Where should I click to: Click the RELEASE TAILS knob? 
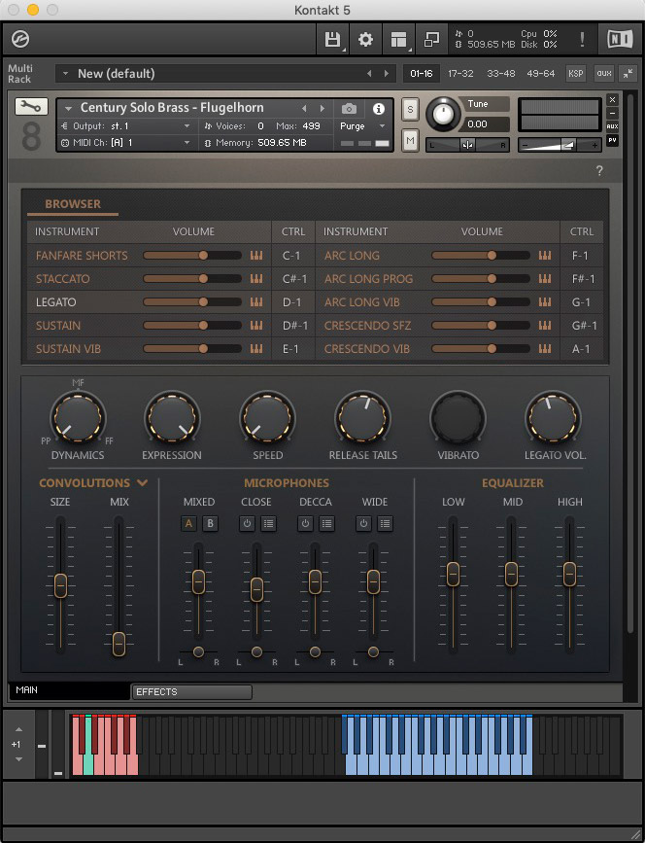[362, 417]
